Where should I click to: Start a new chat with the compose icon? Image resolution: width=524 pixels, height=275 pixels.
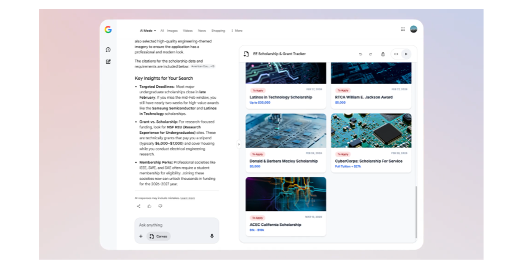coord(108,61)
